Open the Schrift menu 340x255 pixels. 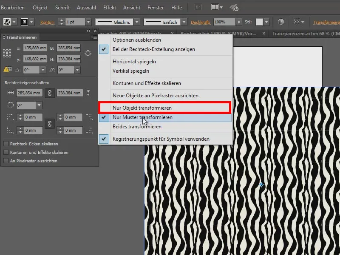62,7
